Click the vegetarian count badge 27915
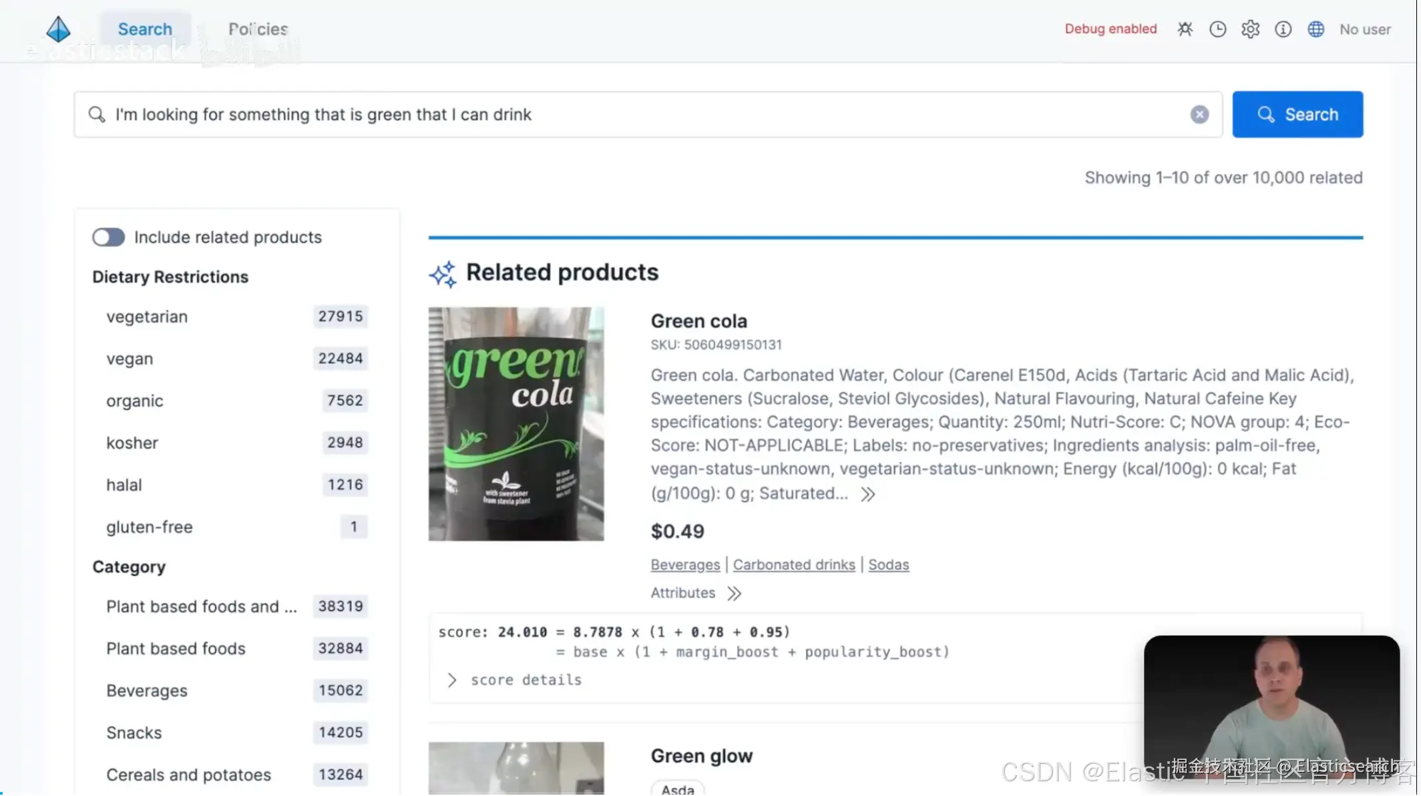 [x=341, y=317]
